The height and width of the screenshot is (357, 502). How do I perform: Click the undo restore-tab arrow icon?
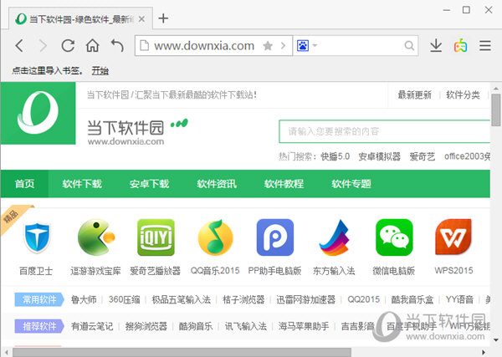[x=117, y=46]
